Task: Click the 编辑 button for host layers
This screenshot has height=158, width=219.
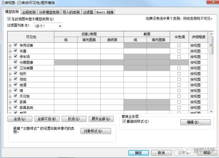Action: (195, 122)
